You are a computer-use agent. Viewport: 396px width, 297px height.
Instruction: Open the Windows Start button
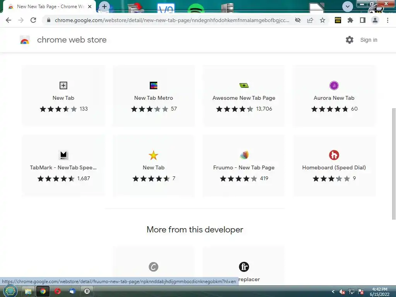click(10, 291)
